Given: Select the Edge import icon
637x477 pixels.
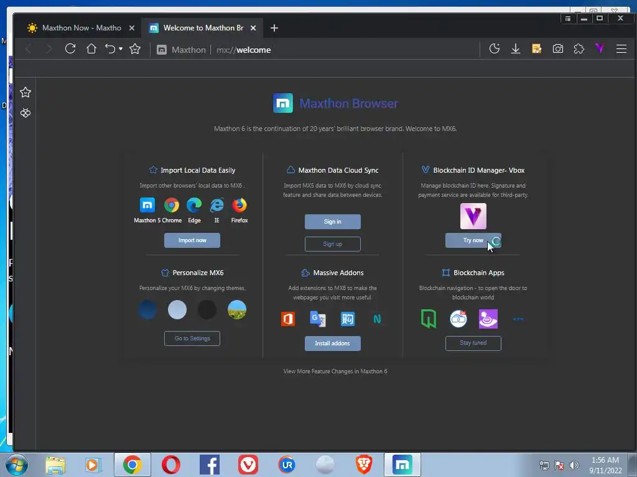Looking at the screenshot, I should 194,205.
